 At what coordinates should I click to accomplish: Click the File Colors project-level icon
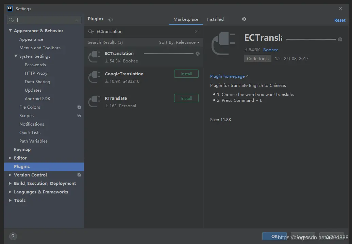click(x=79, y=107)
